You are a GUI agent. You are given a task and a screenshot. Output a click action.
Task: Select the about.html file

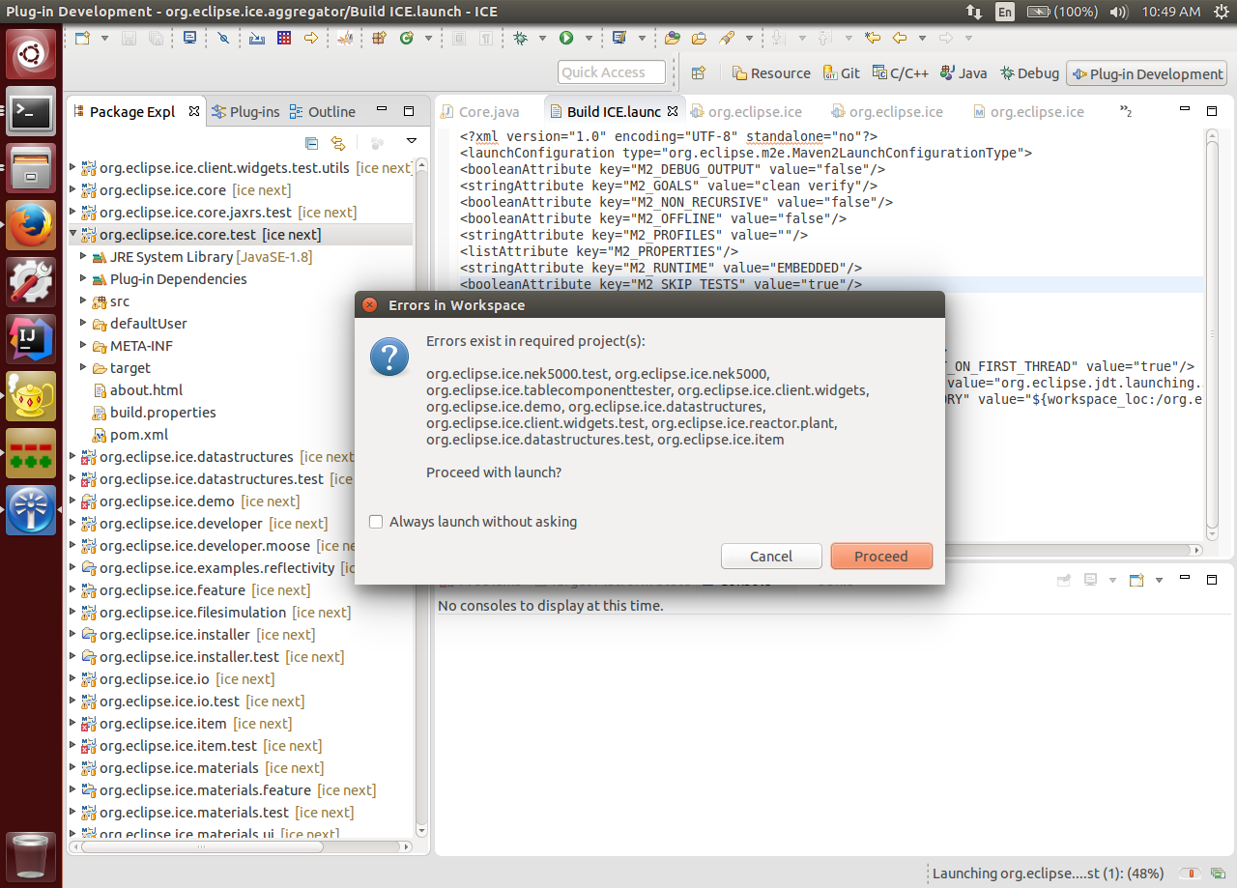(137, 390)
